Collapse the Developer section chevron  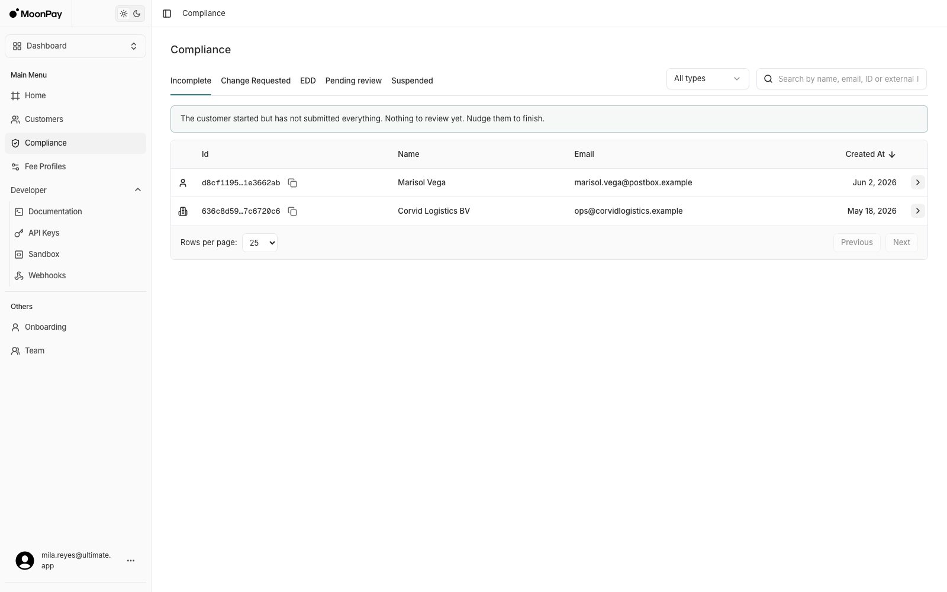(138, 190)
